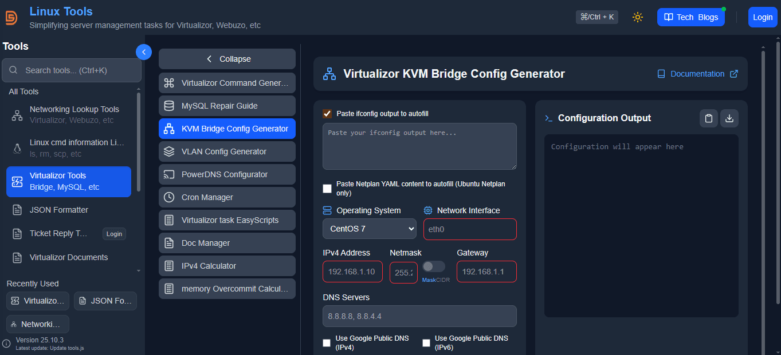
Task: Select Virtualizor Documents in the sidebar
Action: (69, 257)
